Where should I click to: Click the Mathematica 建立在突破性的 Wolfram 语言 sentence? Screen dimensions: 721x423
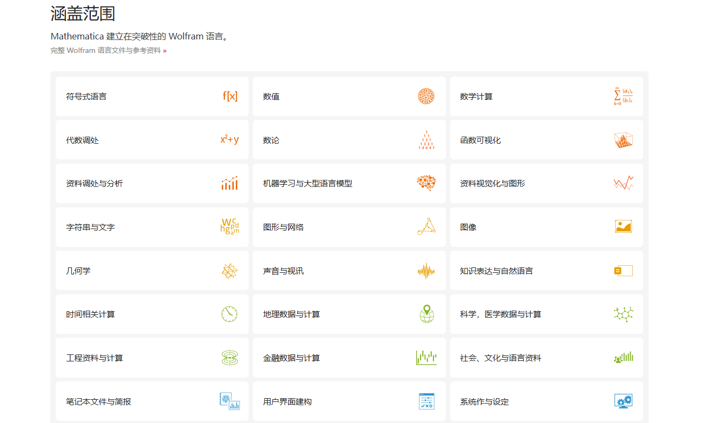point(139,37)
